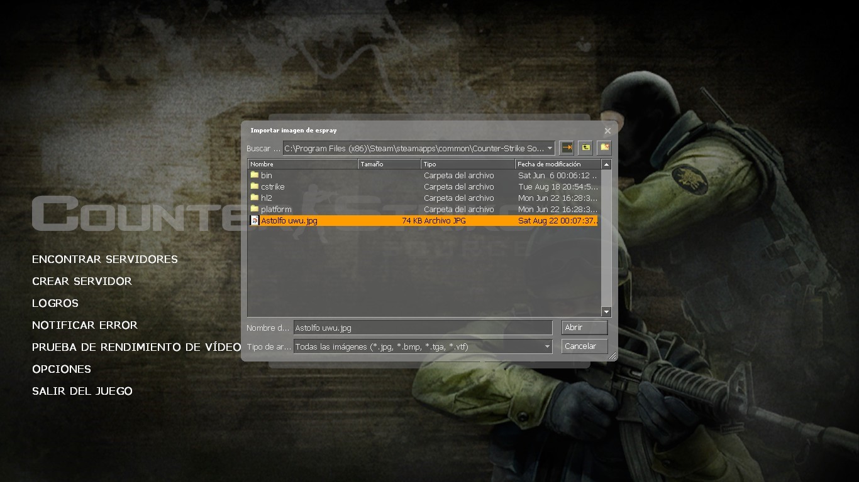Open ENCONTRAR SERVIDORES menu item

pos(105,259)
